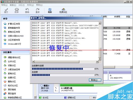Select the 更改盘符 operation icon
The width and height of the screenshot is (133, 100).
[5, 94]
